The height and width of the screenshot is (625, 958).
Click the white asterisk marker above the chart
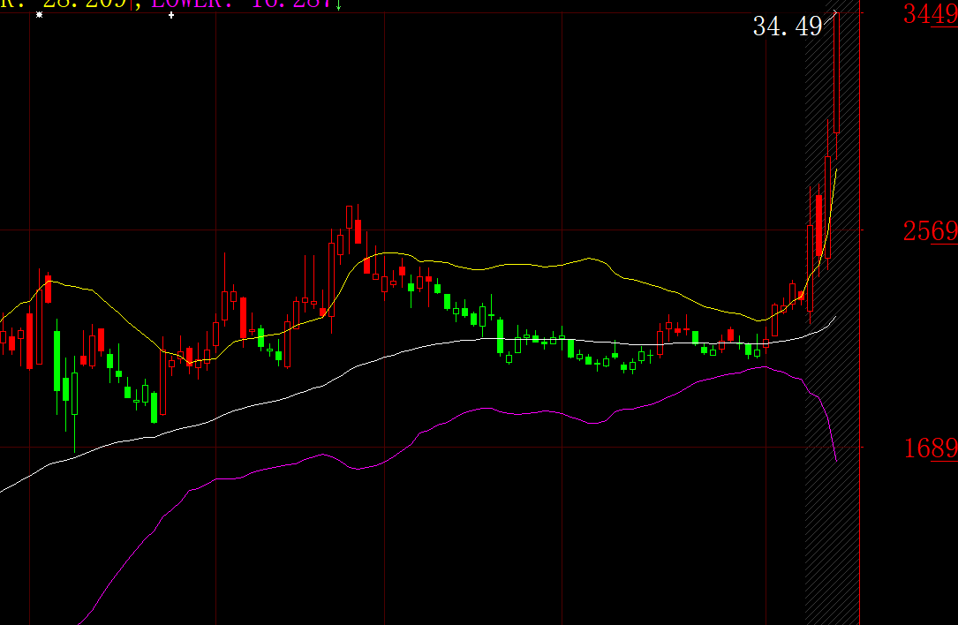[x=40, y=15]
